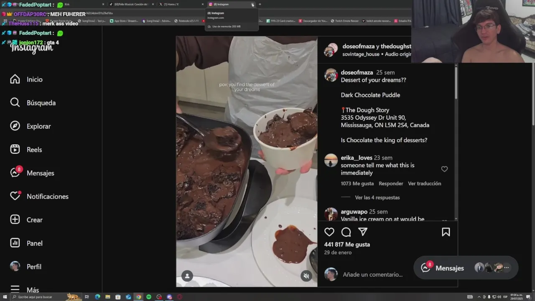
Task: Open 1073 Me gusta on comment
Action: click(357, 184)
